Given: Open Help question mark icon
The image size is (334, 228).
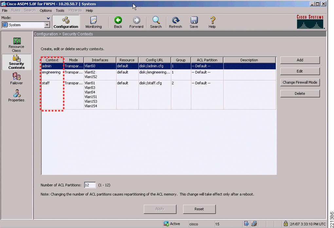Looking at the screenshot, I should (x=212, y=22).
